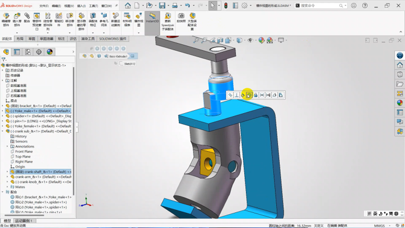The width and height of the screenshot is (405, 228).
Task: Open the 窗口(W) menu
Action: [107, 6]
